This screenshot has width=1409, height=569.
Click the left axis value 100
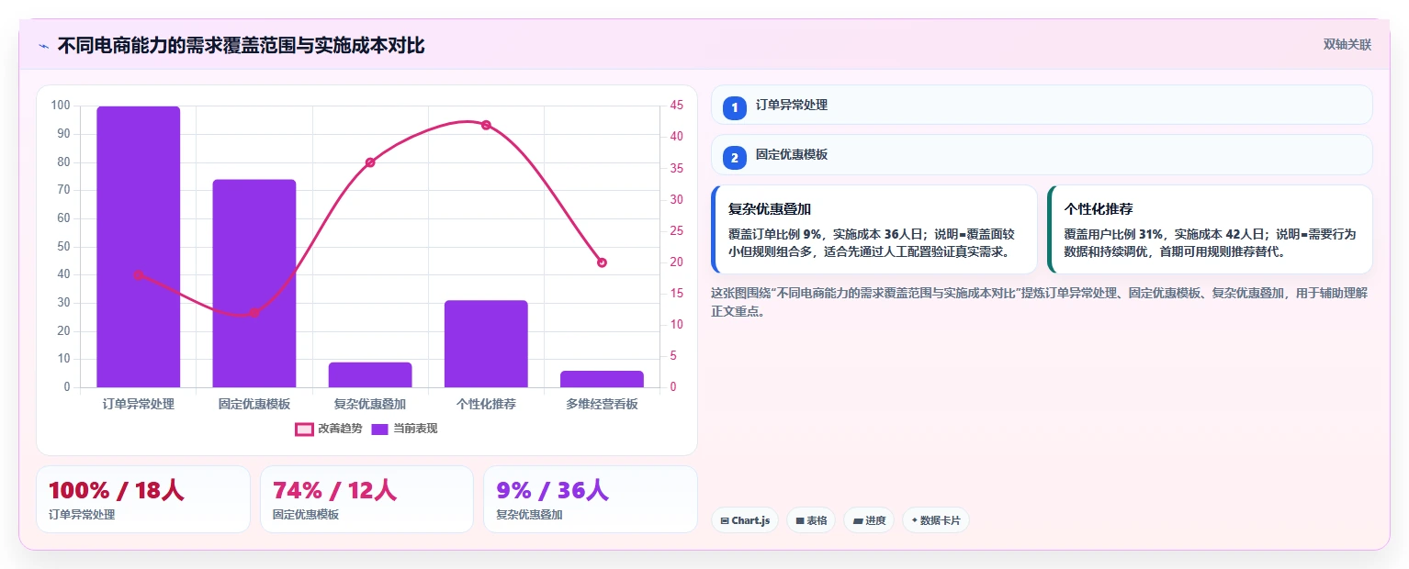click(61, 106)
